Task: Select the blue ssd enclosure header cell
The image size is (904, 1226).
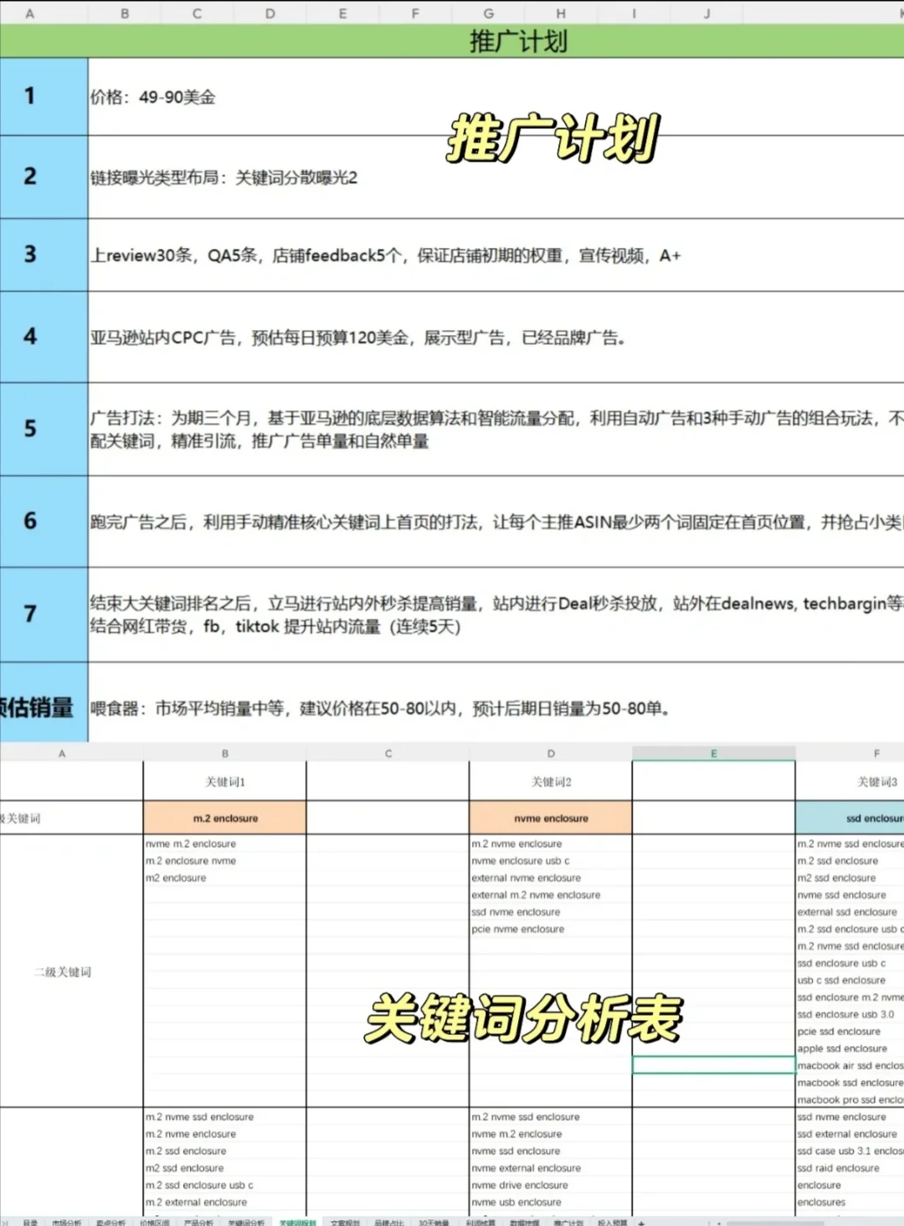Action: pos(850,818)
